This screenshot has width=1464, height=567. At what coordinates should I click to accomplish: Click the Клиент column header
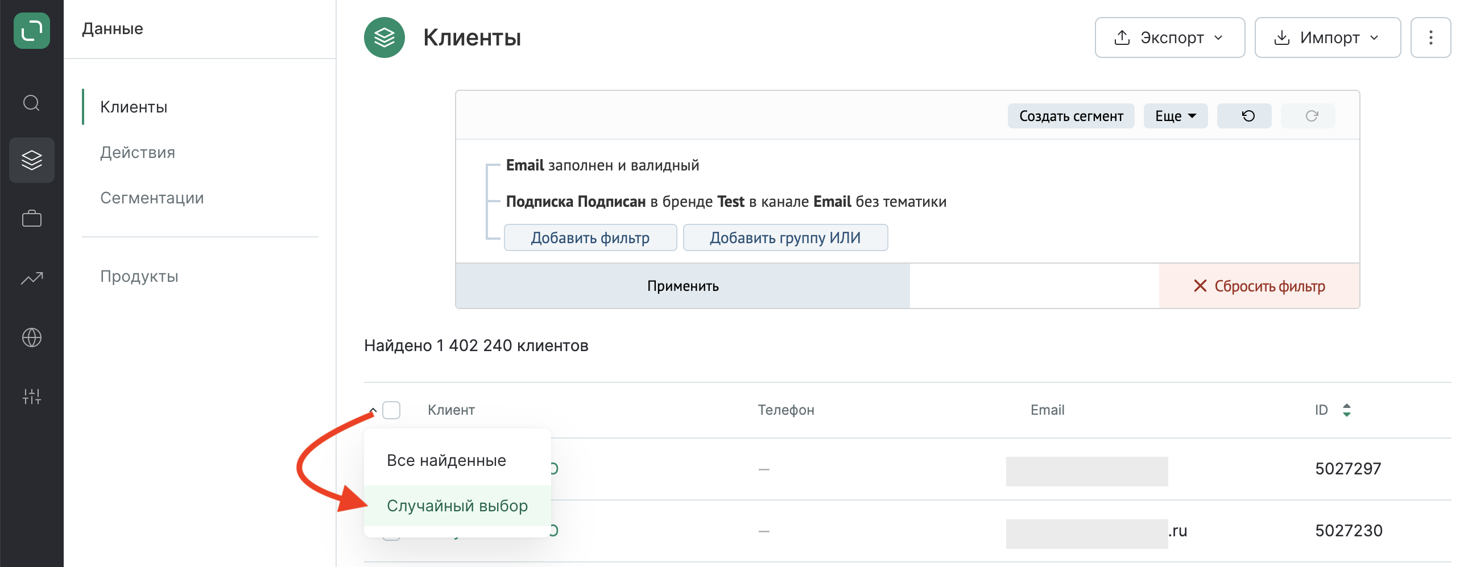pyautogui.click(x=451, y=410)
